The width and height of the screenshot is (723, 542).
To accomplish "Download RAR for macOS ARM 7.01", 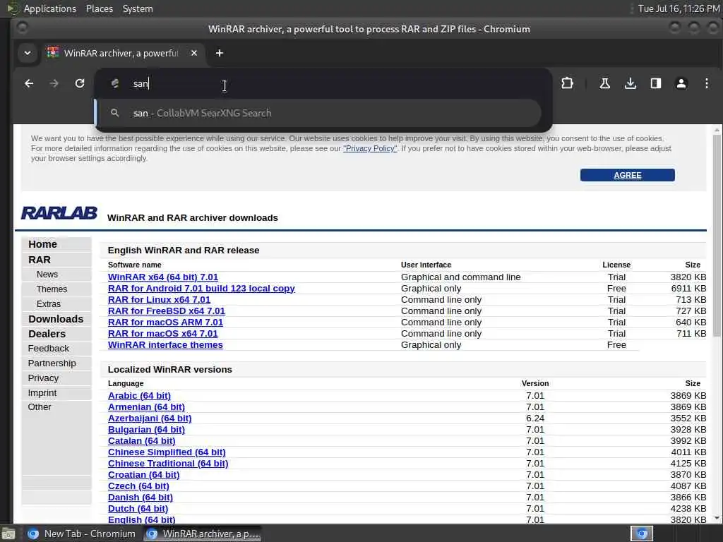I will click(x=165, y=322).
